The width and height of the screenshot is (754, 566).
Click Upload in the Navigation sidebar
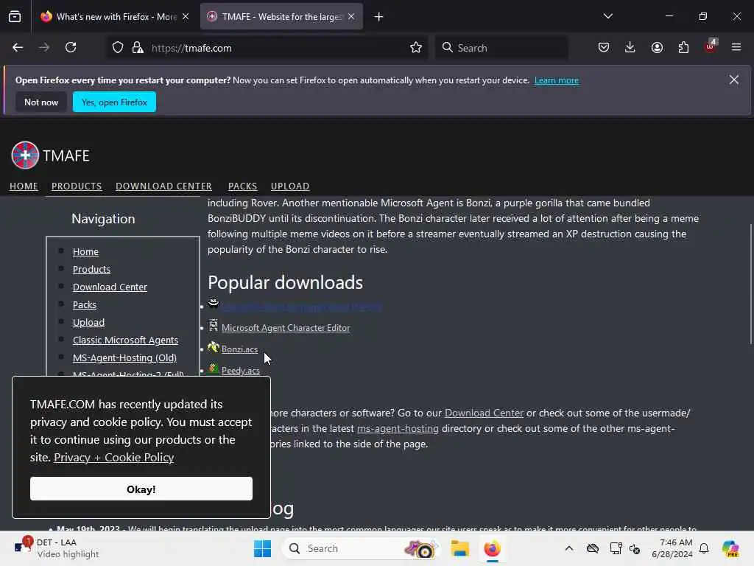88,323
